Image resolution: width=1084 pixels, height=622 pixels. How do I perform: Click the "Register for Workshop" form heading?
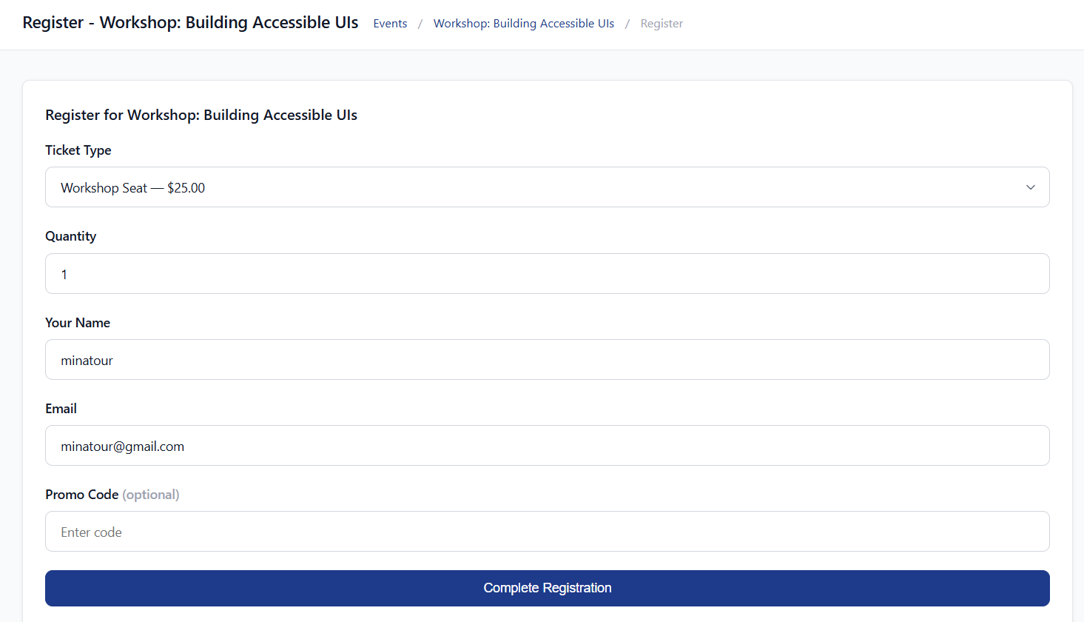(201, 115)
